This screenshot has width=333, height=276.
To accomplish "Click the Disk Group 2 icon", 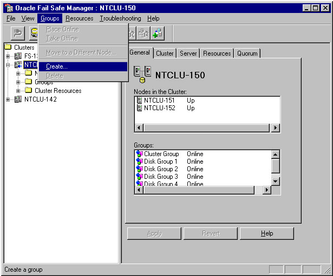I will point(139,169).
